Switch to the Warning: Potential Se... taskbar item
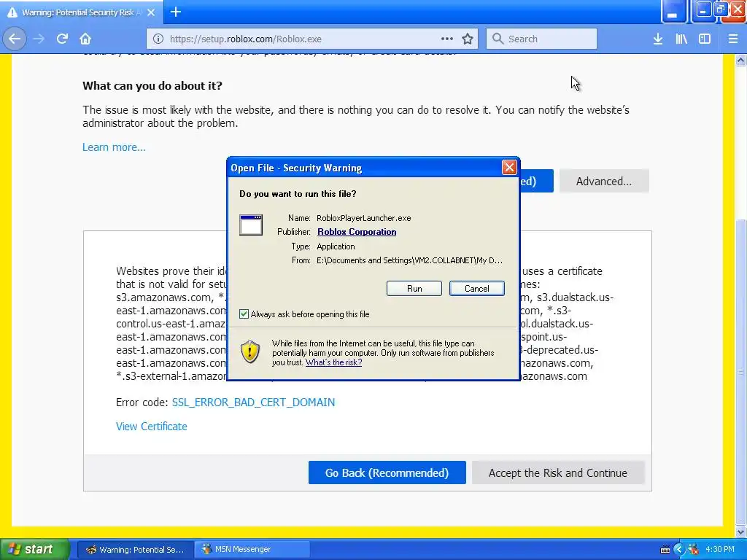This screenshot has height=560, width=747. (x=135, y=550)
